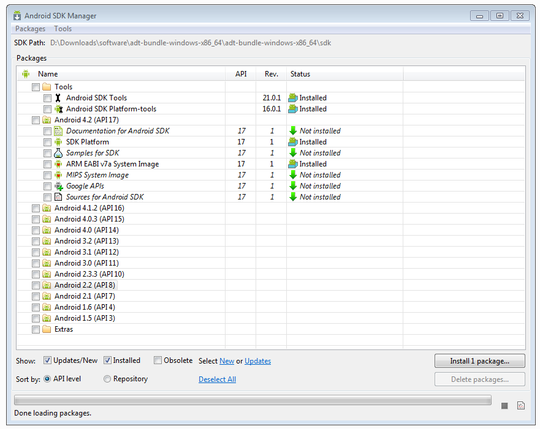The width and height of the screenshot is (540, 429).
Task: Click the Updates link
Action: (x=257, y=361)
